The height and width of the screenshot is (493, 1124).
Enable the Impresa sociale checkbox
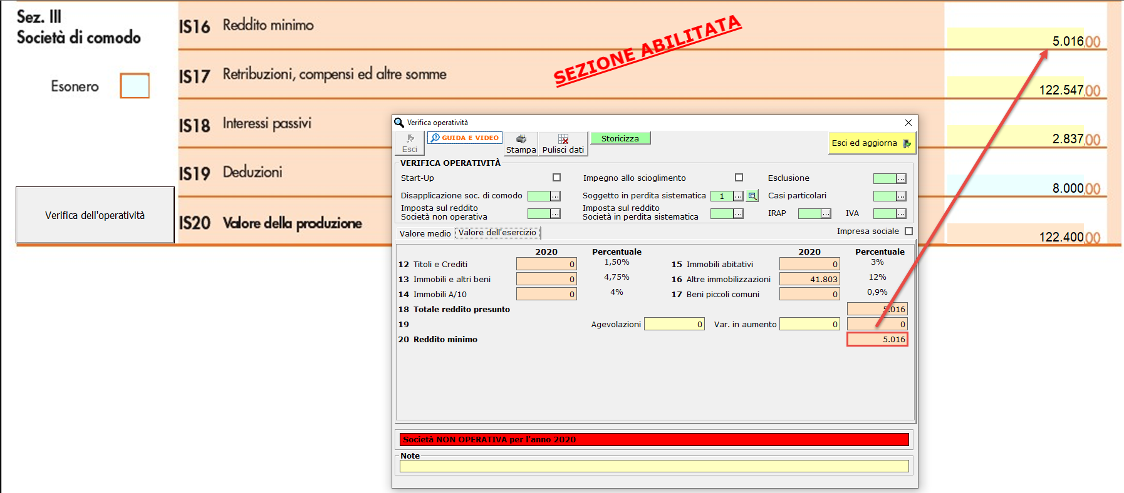point(909,231)
